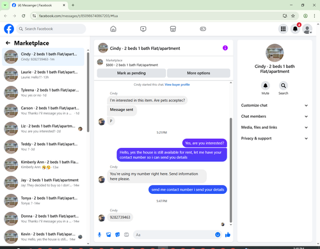Open the apps grid menu icon

click(x=283, y=29)
